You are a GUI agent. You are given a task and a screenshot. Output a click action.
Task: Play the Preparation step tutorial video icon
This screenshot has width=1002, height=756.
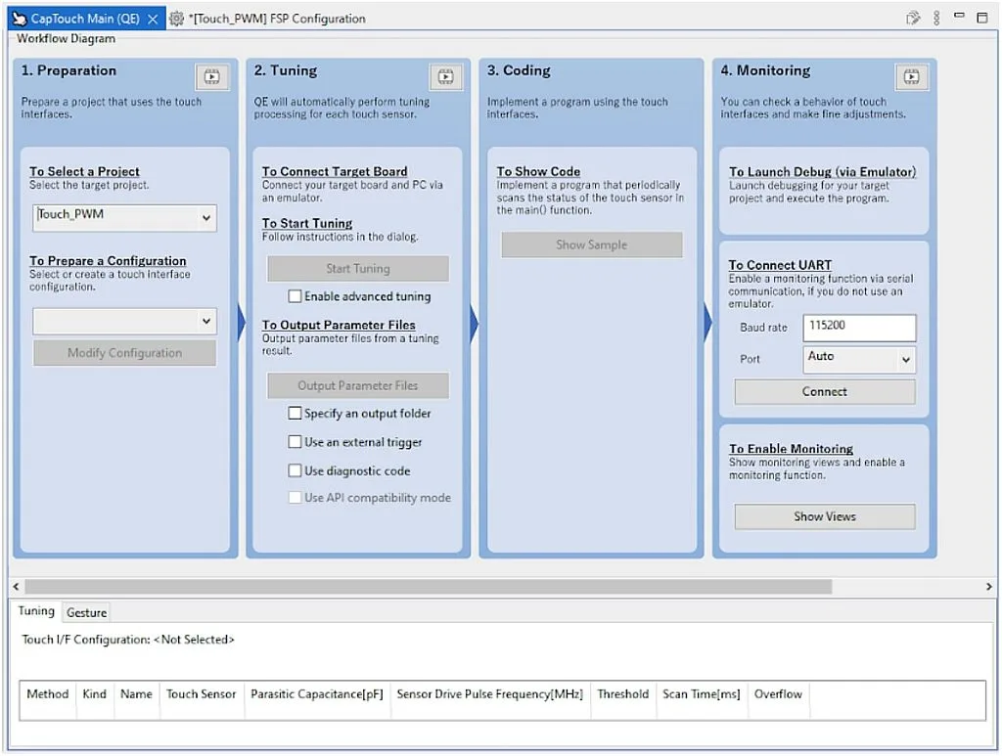(x=212, y=76)
